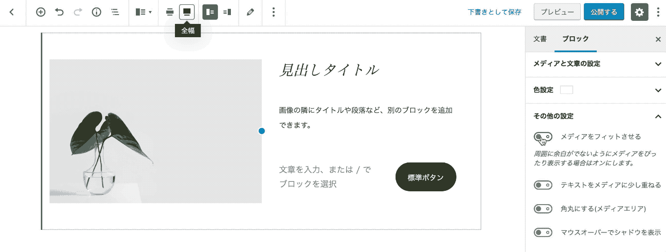Click the 公開する button

[x=604, y=12]
